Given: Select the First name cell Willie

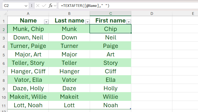Looking at the screenshot, I should pyautogui.click(x=110, y=97).
